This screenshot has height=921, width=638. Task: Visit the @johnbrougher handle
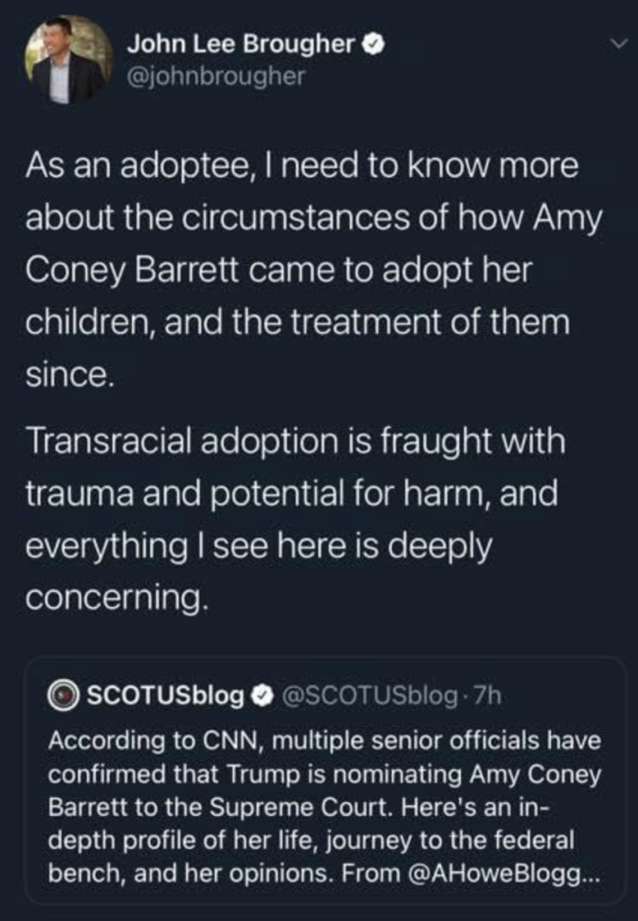coord(215,76)
